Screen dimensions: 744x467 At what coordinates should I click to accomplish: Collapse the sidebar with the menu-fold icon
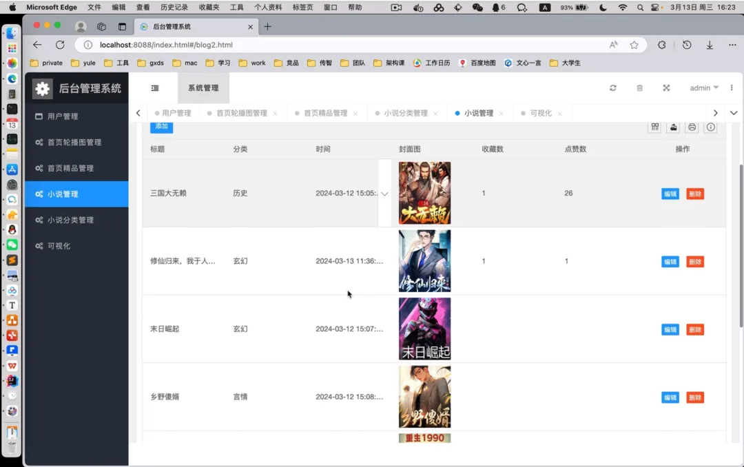(x=155, y=87)
